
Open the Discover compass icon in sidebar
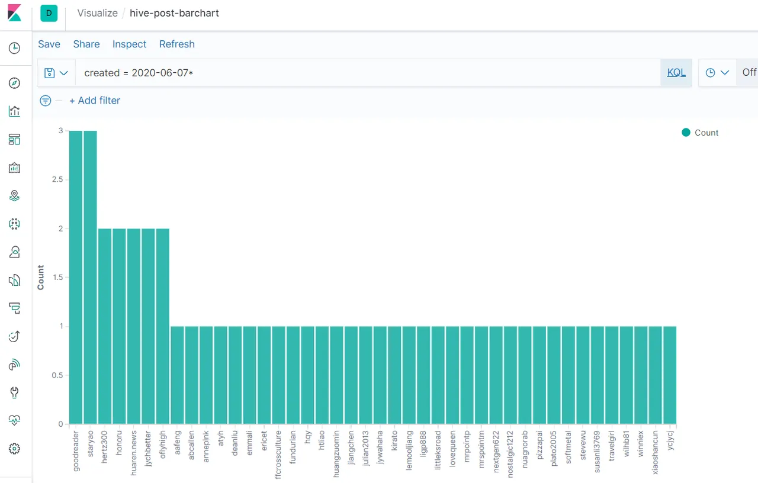point(15,83)
